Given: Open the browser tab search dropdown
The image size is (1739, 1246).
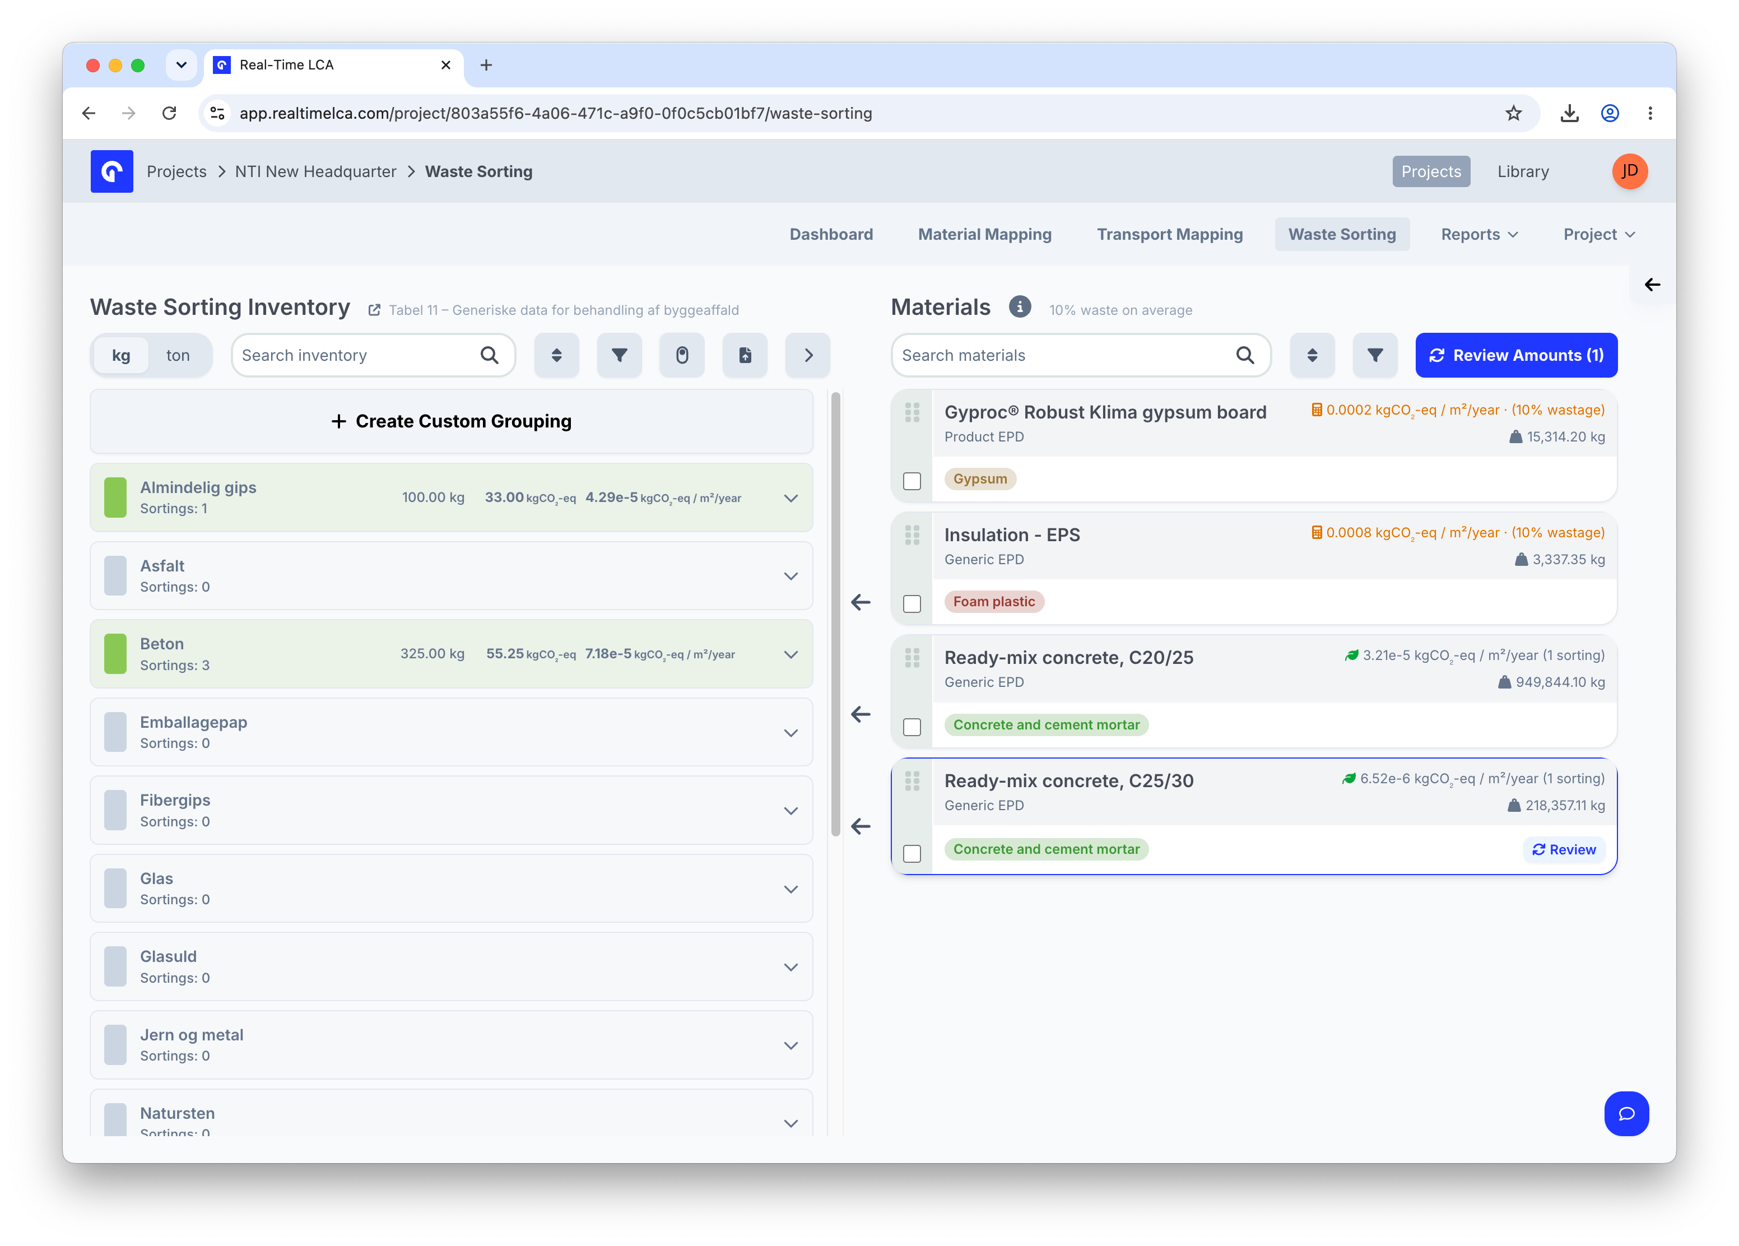Looking at the screenshot, I should [x=181, y=65].
